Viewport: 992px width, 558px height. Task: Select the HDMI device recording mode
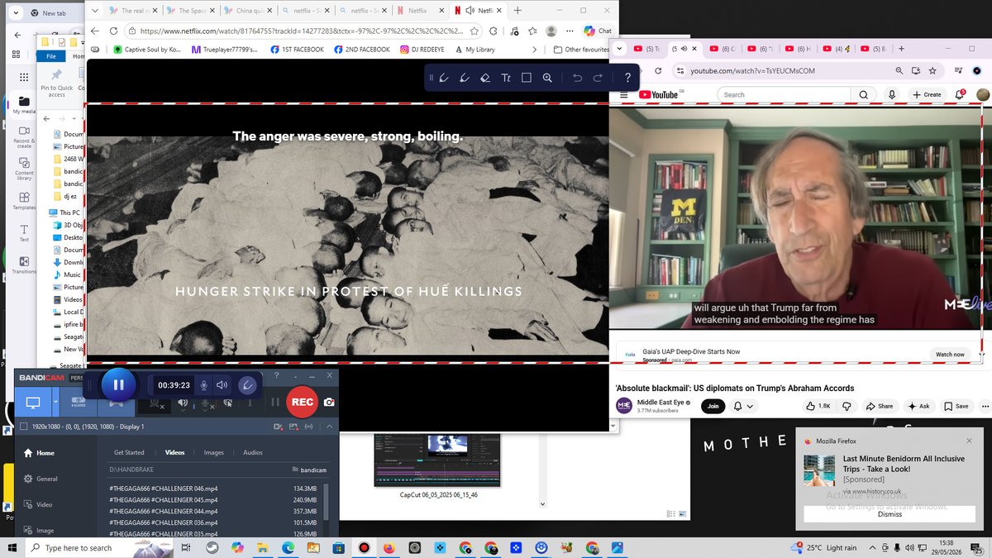pos(79,403)
